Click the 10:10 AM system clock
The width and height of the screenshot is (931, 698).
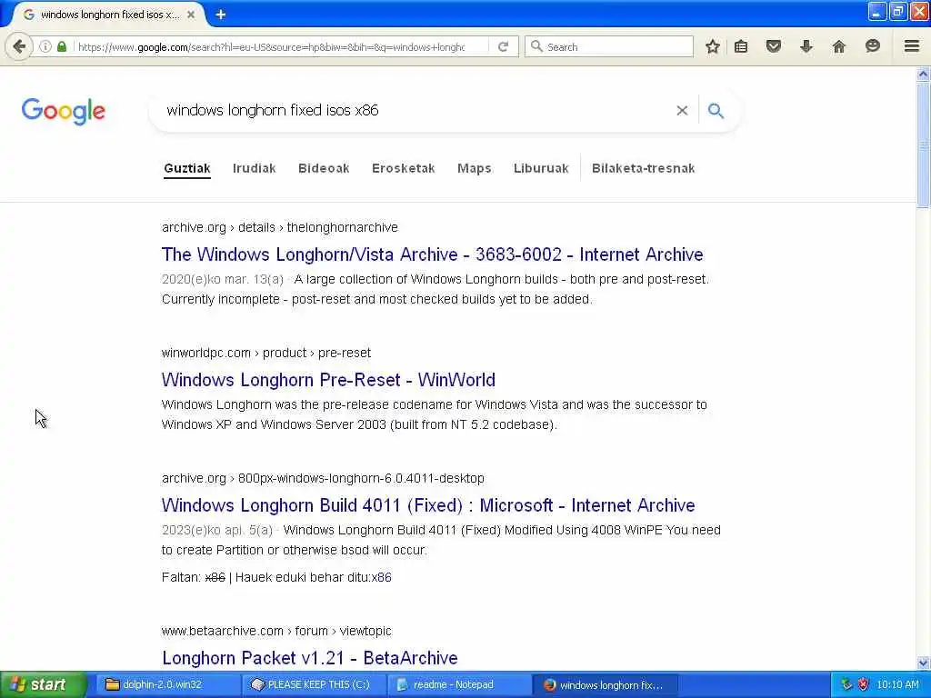[x=897, y=684]
